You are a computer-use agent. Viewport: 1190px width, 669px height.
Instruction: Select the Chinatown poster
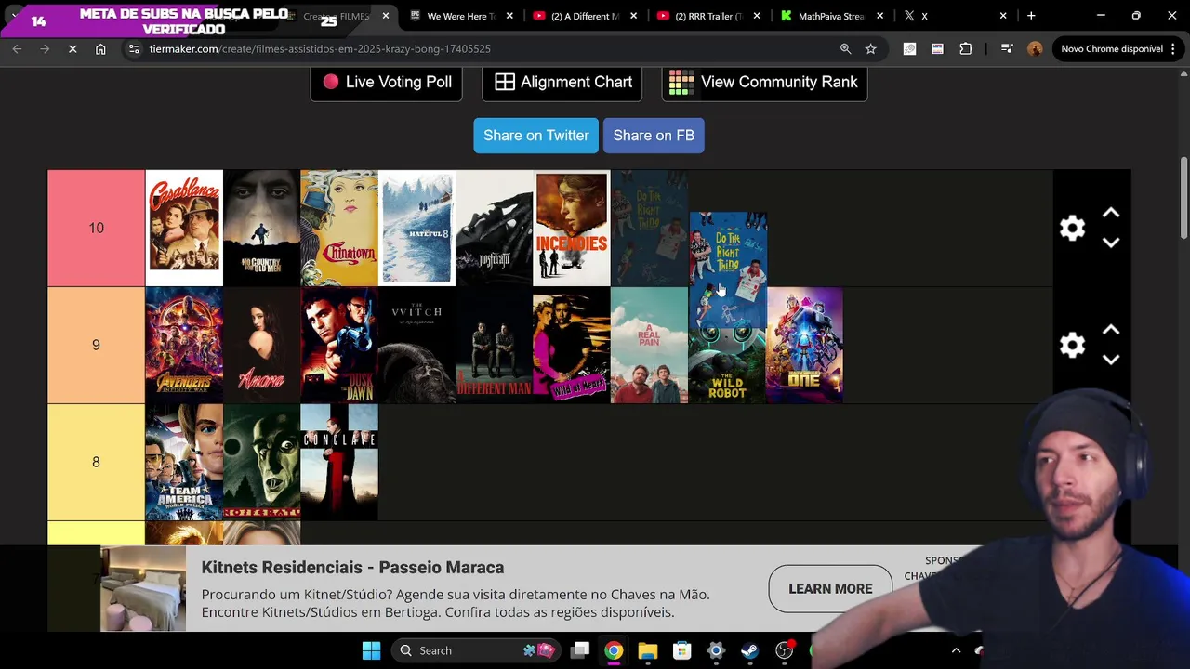tap(339, 228)
